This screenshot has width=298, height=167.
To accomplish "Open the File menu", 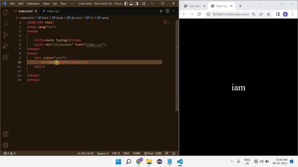I will tap(12, 4).
